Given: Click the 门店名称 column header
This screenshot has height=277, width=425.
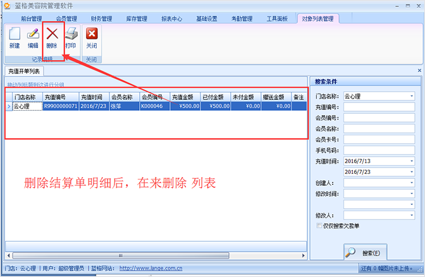Looking at the screenshot, I should click(28, 97).
